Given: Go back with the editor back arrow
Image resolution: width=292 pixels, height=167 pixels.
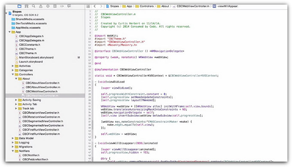Looking at the screenshot, I should 94,6.
